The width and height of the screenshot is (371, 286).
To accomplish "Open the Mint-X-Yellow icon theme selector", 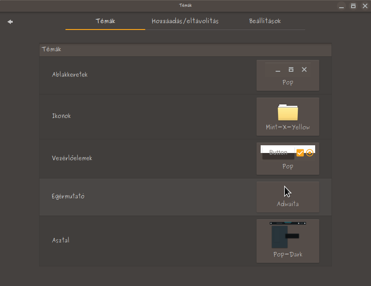I will (288, 117).
